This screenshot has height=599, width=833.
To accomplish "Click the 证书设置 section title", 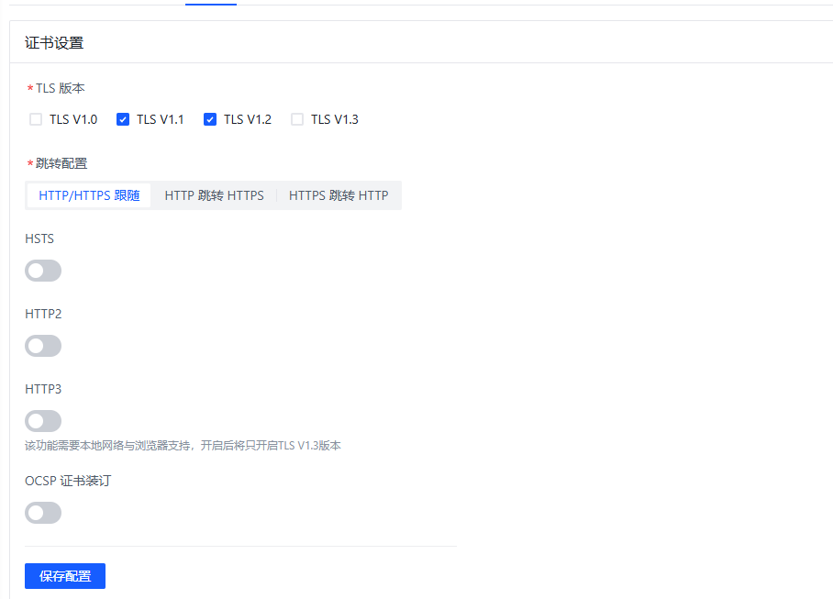I will [x=54, y=43].
